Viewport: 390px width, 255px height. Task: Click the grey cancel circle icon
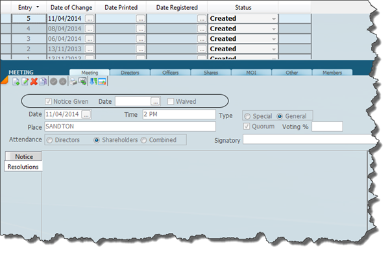tap(63, 82)
